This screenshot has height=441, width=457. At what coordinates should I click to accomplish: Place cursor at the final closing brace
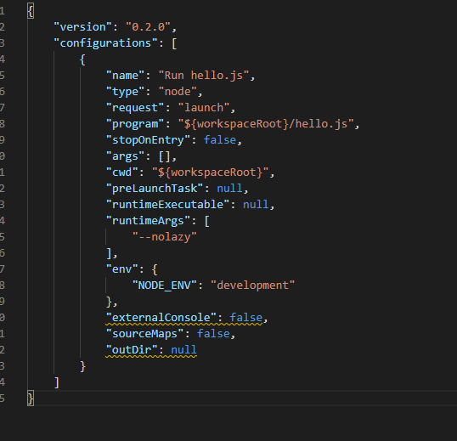click(31, 399)
